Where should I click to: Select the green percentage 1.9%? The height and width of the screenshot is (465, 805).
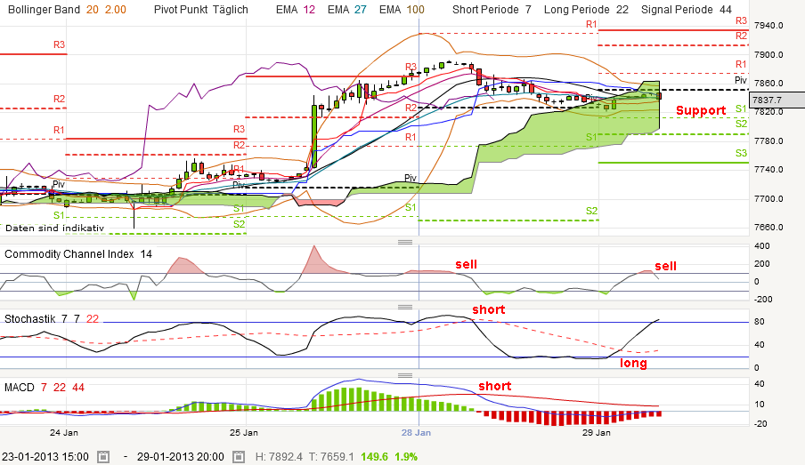tap(406, 456)
